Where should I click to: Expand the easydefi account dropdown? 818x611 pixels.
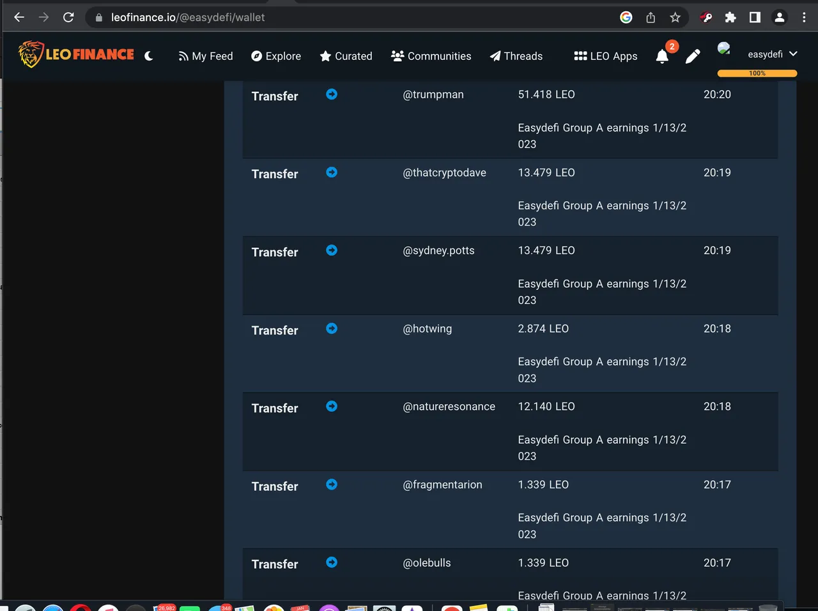pos(773,54)
